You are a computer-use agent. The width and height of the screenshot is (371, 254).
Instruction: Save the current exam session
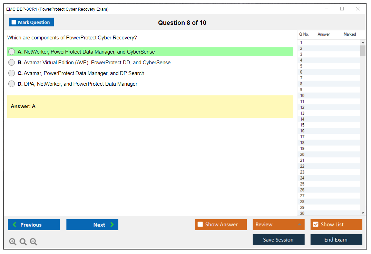click(278, 239)
